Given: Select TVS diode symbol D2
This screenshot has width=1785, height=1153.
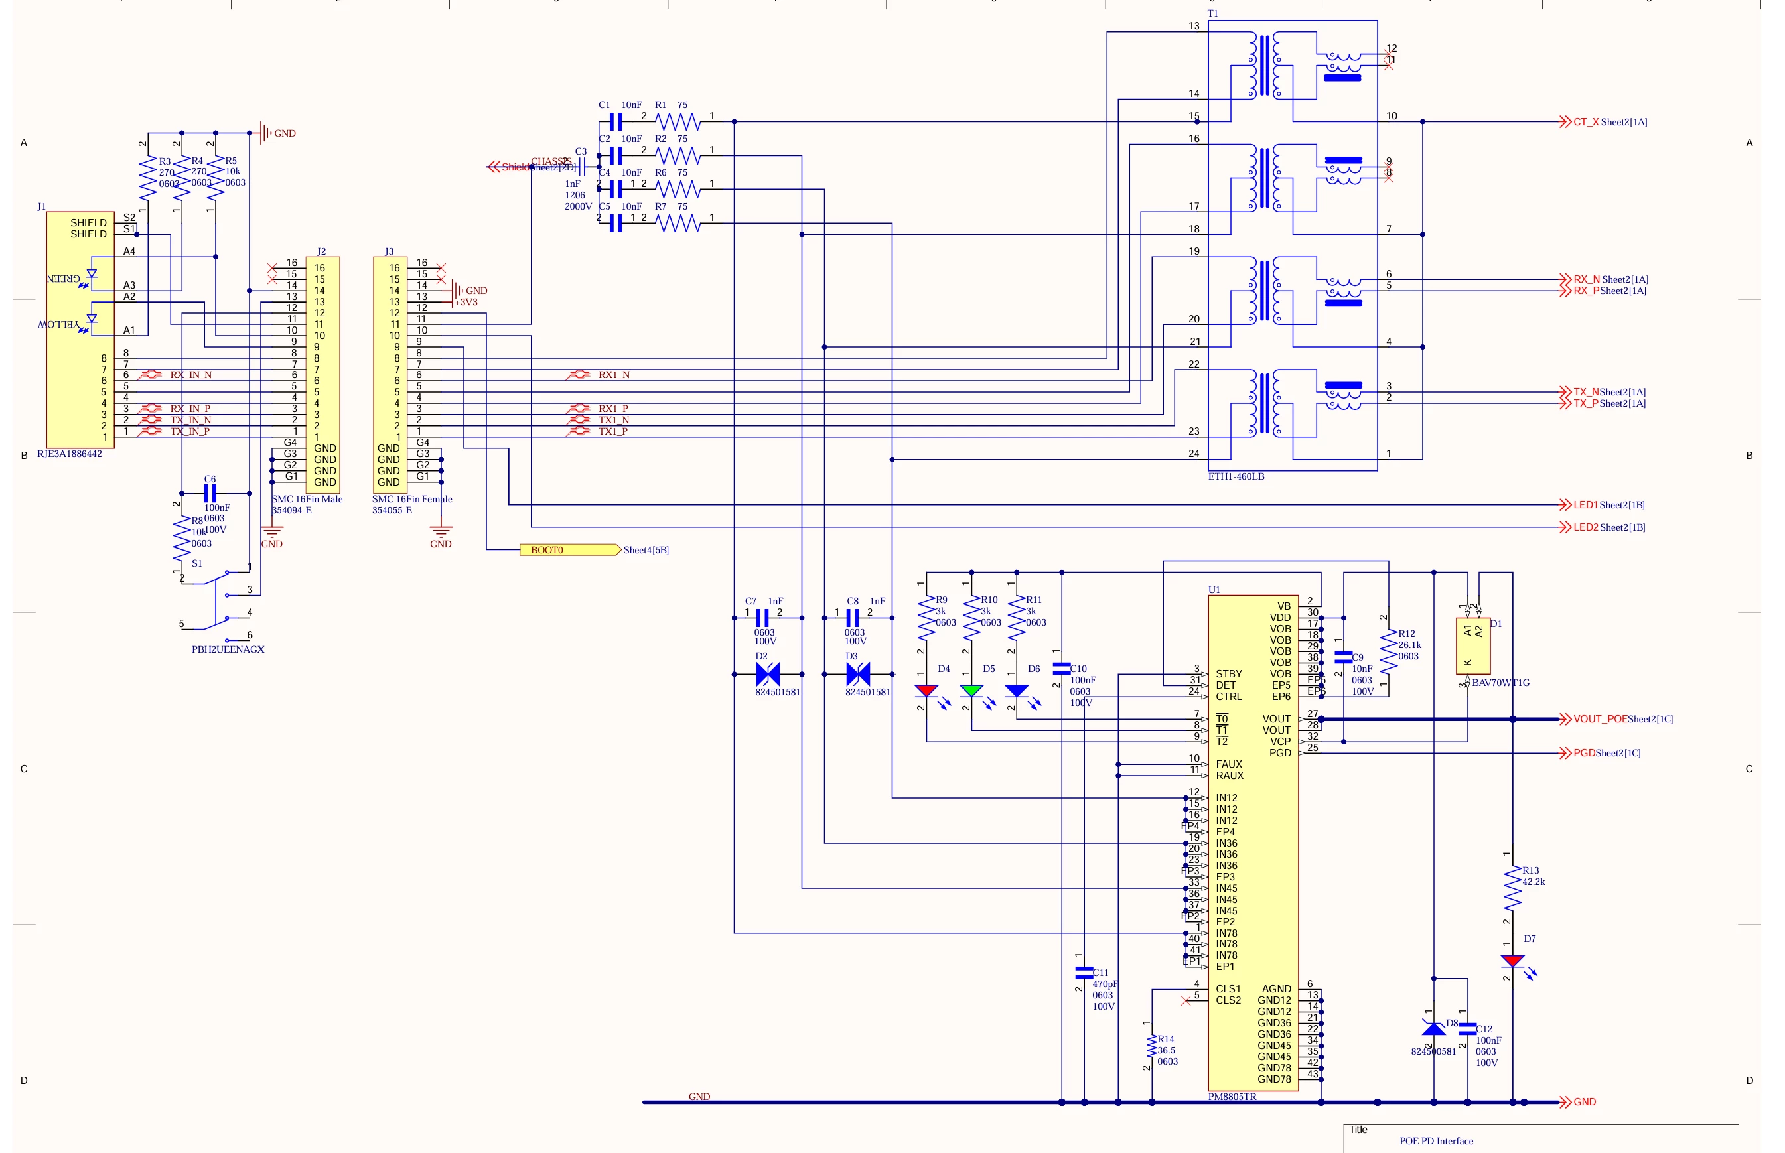Looking at the screenshot, I should click(768, 675).
